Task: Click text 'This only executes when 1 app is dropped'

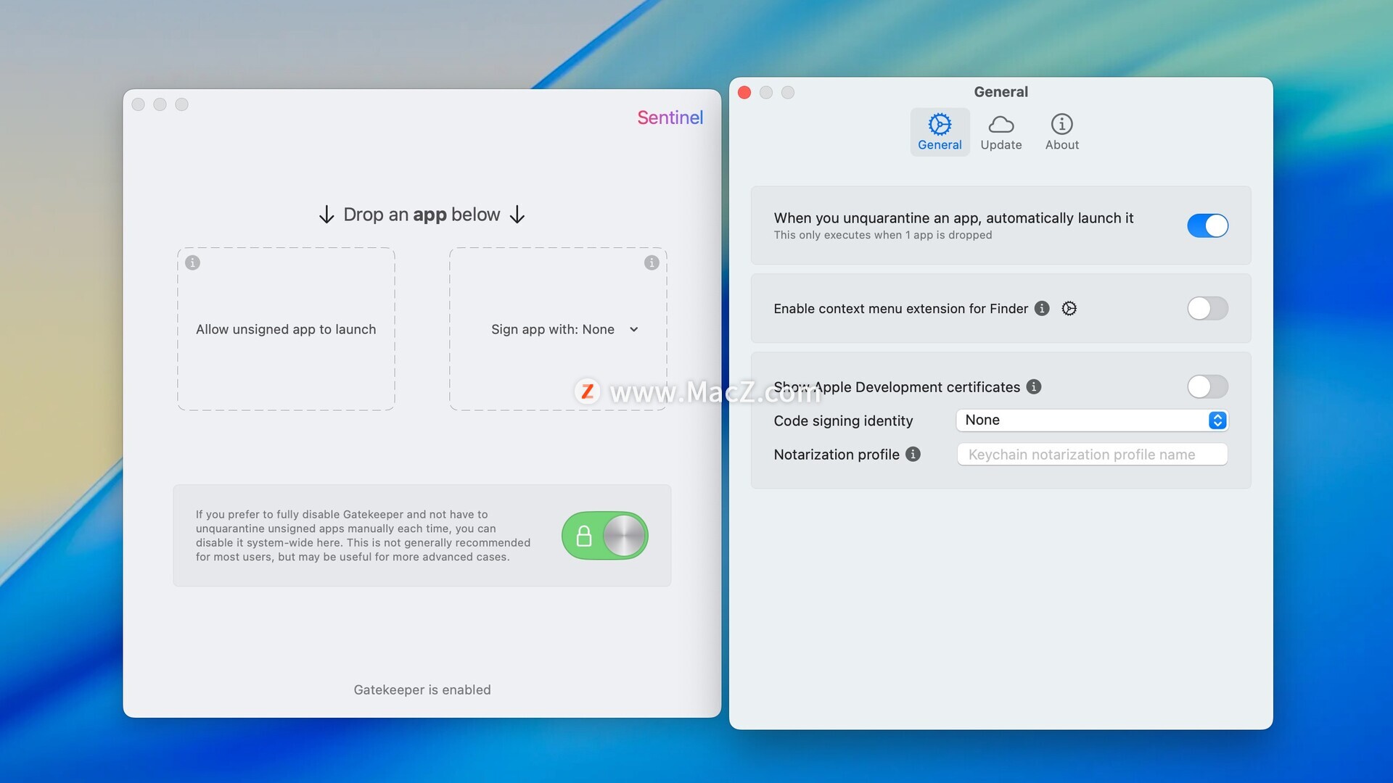Action: tap(882, 235)
